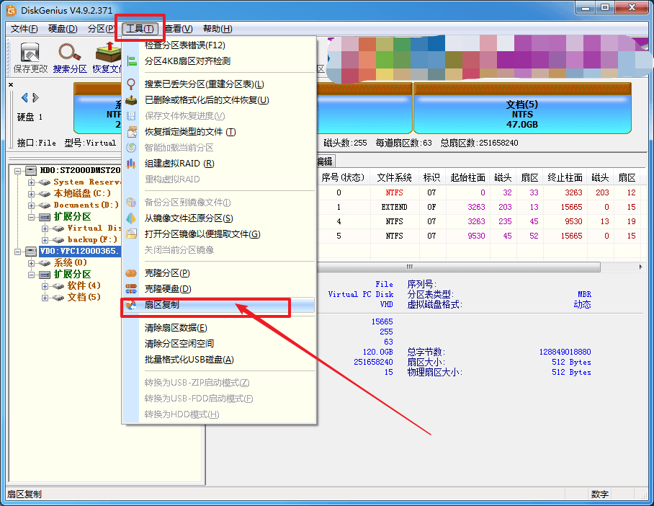The image size is (654, 506).
Task: Select 软件(4) partition in tree
Action: 84,285
